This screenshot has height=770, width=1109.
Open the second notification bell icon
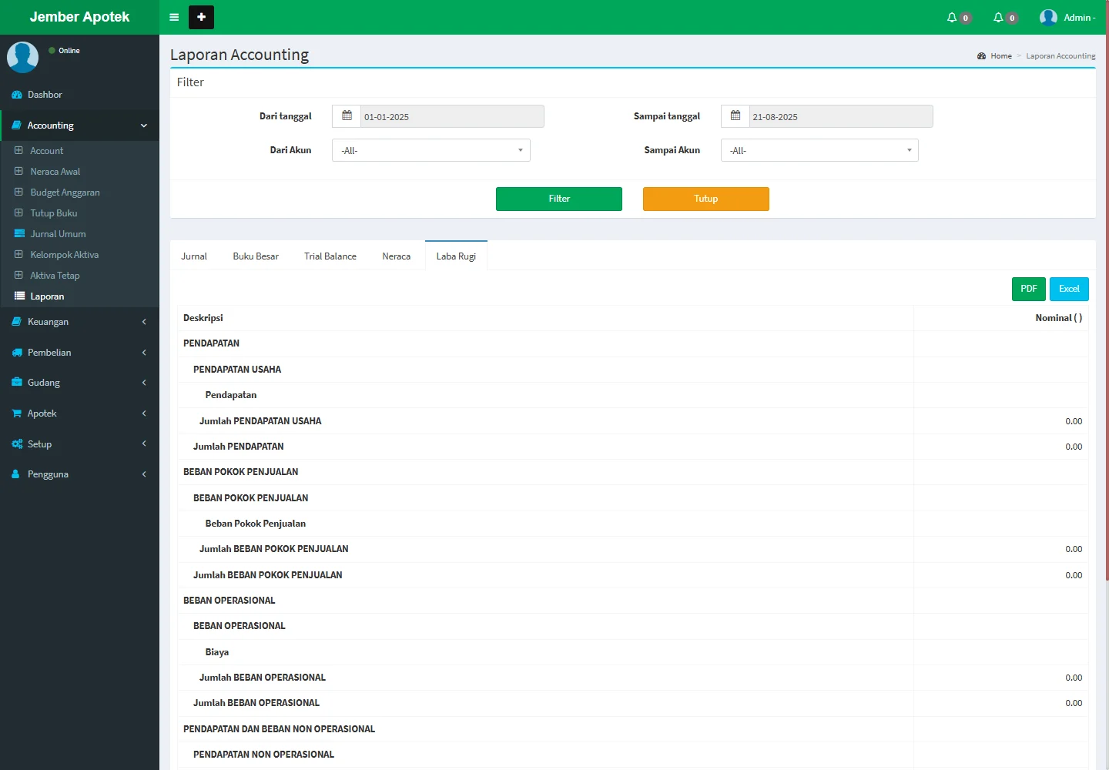click(999, 17)
